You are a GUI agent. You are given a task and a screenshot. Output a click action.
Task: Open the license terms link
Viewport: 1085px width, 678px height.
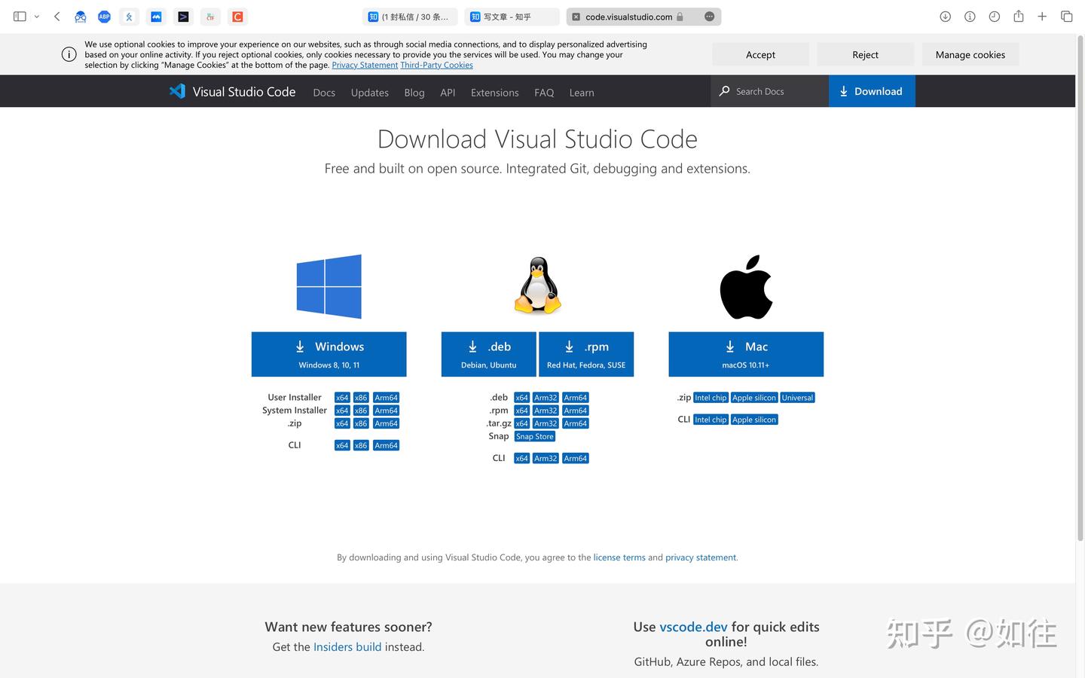pos(619,557)
